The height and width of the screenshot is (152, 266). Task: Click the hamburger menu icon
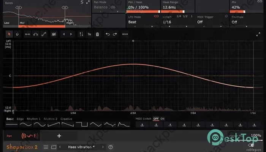point(46,147)
